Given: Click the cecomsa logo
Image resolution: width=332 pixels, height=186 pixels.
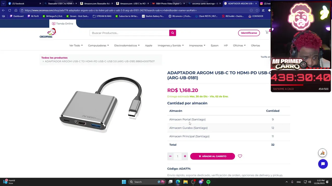Looking at the screenshot, I should 48,33.
